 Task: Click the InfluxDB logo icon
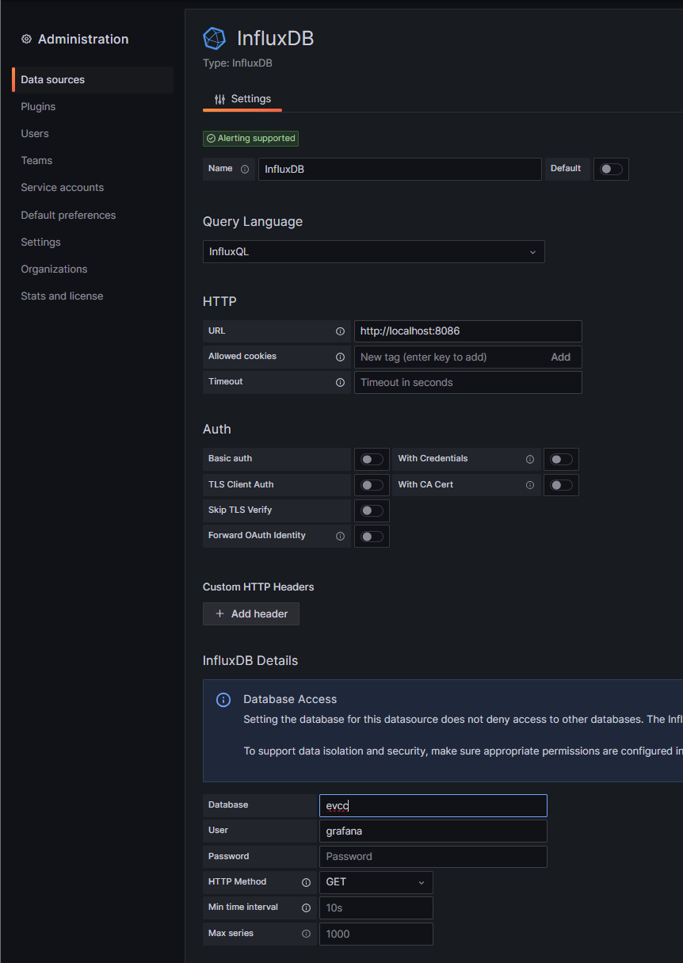pyautogui.click(x=215, y=38)
